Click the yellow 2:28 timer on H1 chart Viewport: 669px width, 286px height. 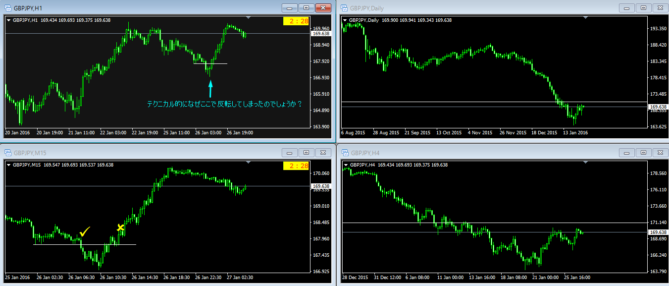coord(296,21)
